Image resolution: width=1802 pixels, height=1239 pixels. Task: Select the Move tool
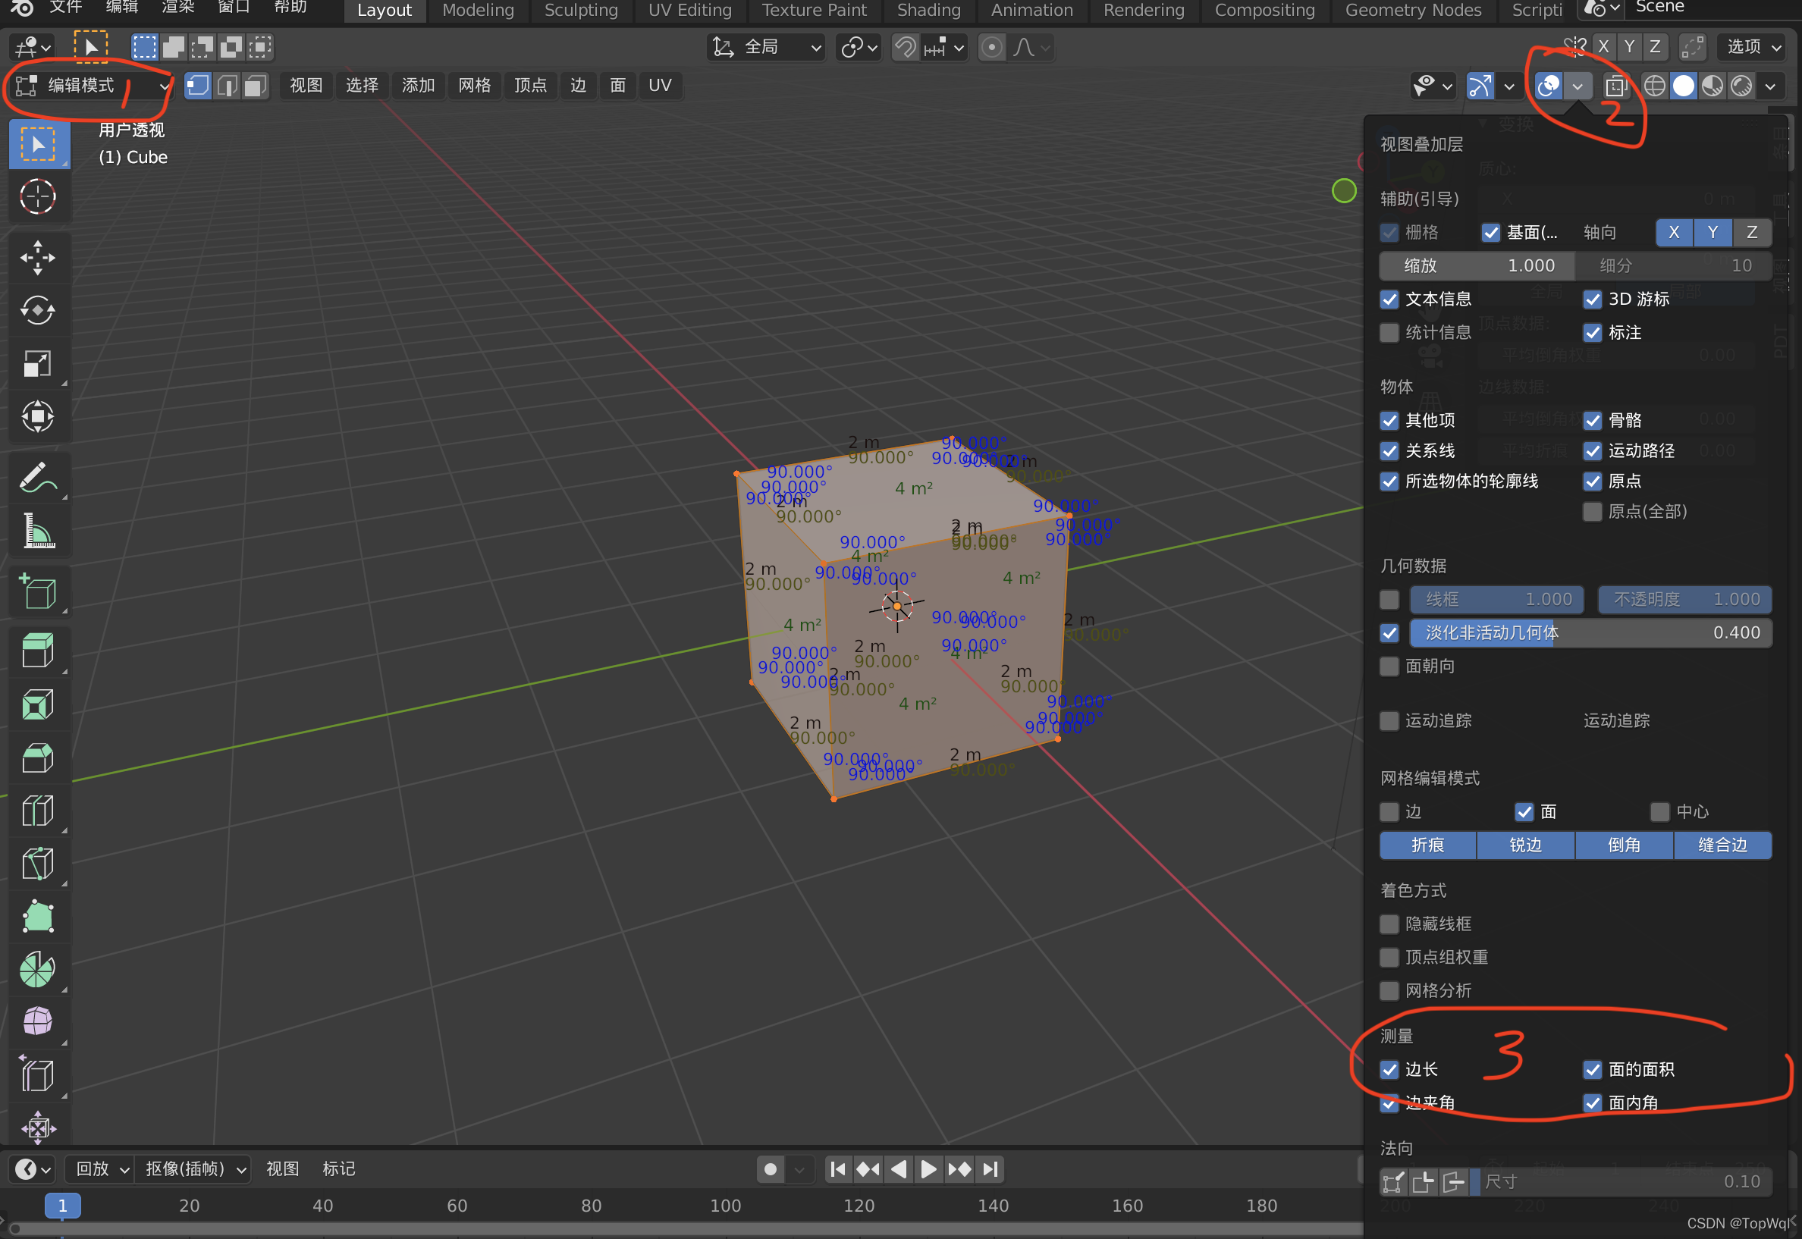(x=37, y=258)
